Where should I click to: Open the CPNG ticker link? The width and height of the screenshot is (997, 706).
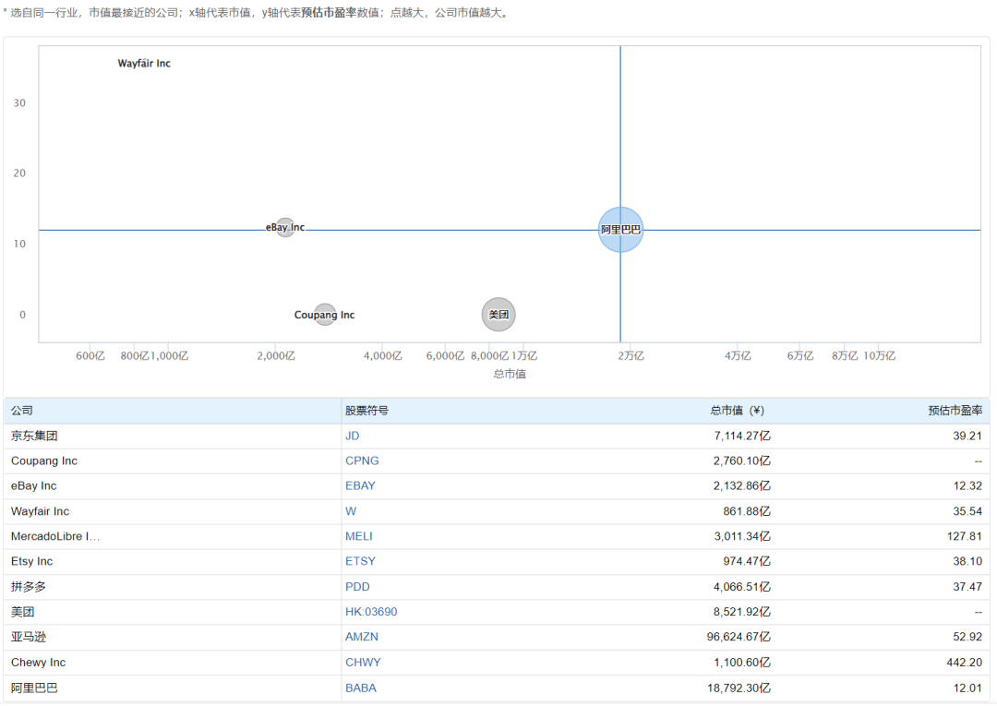[x=362, y=461]
